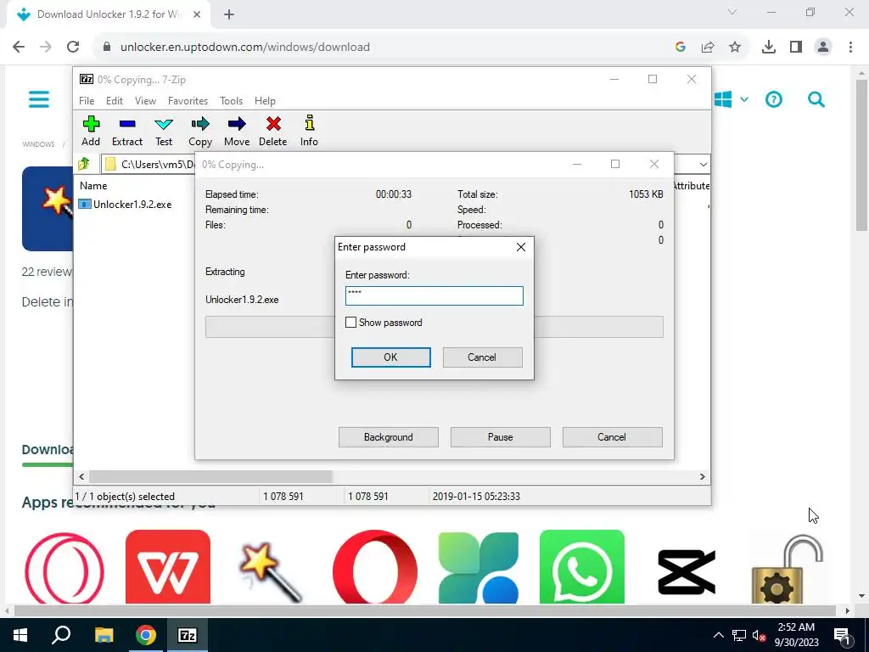The image size is (869, 652).
Task: Open the Favorites menu in 7-Zip
Action: pos(188,101)
